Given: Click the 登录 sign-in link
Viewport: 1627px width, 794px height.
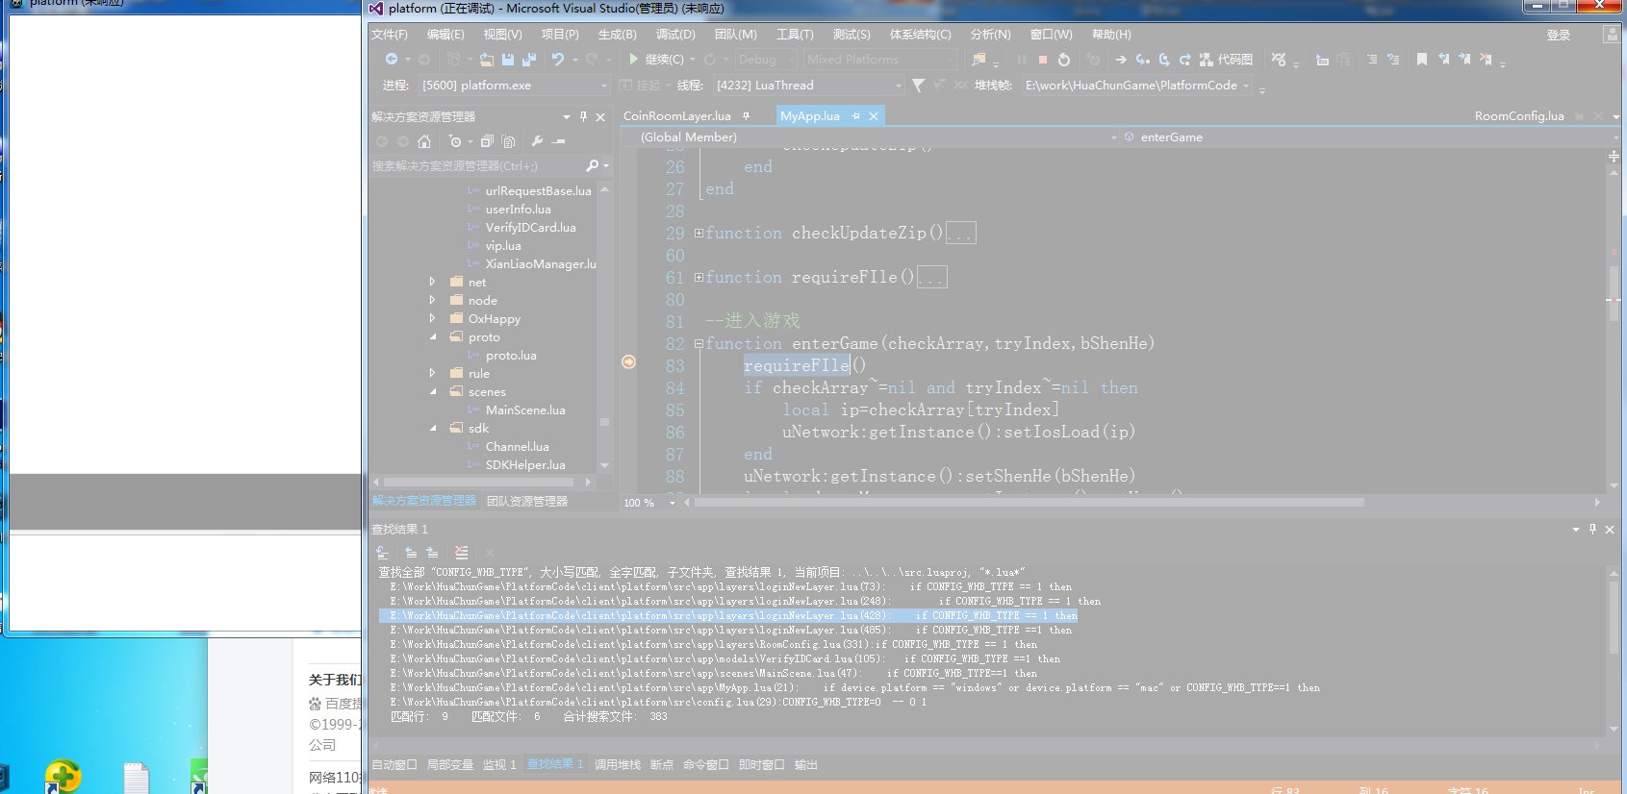Looking at the screenshot, I should tap(1559, 36).
